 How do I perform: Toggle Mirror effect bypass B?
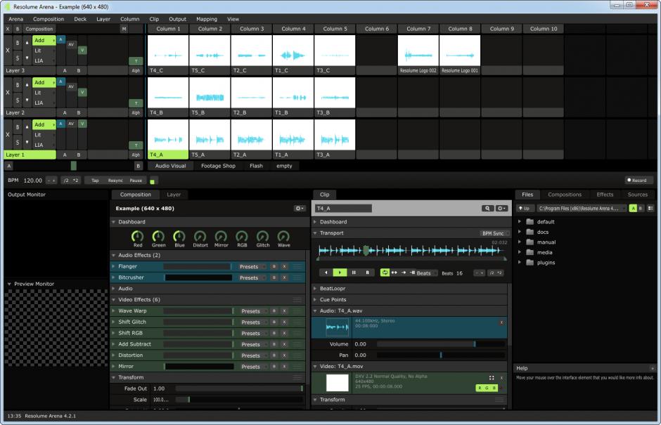click(x=274, y=367)
